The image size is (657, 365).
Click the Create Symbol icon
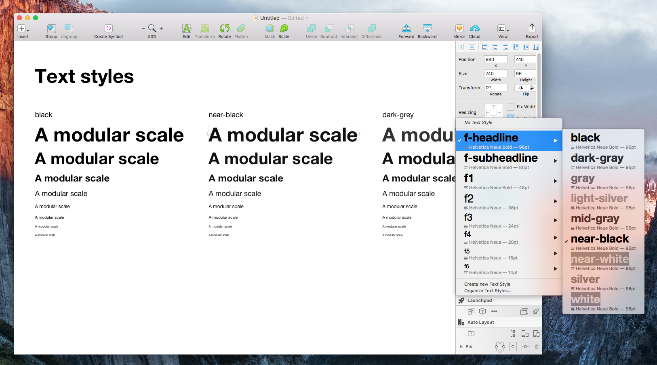(x=108, y=28)
